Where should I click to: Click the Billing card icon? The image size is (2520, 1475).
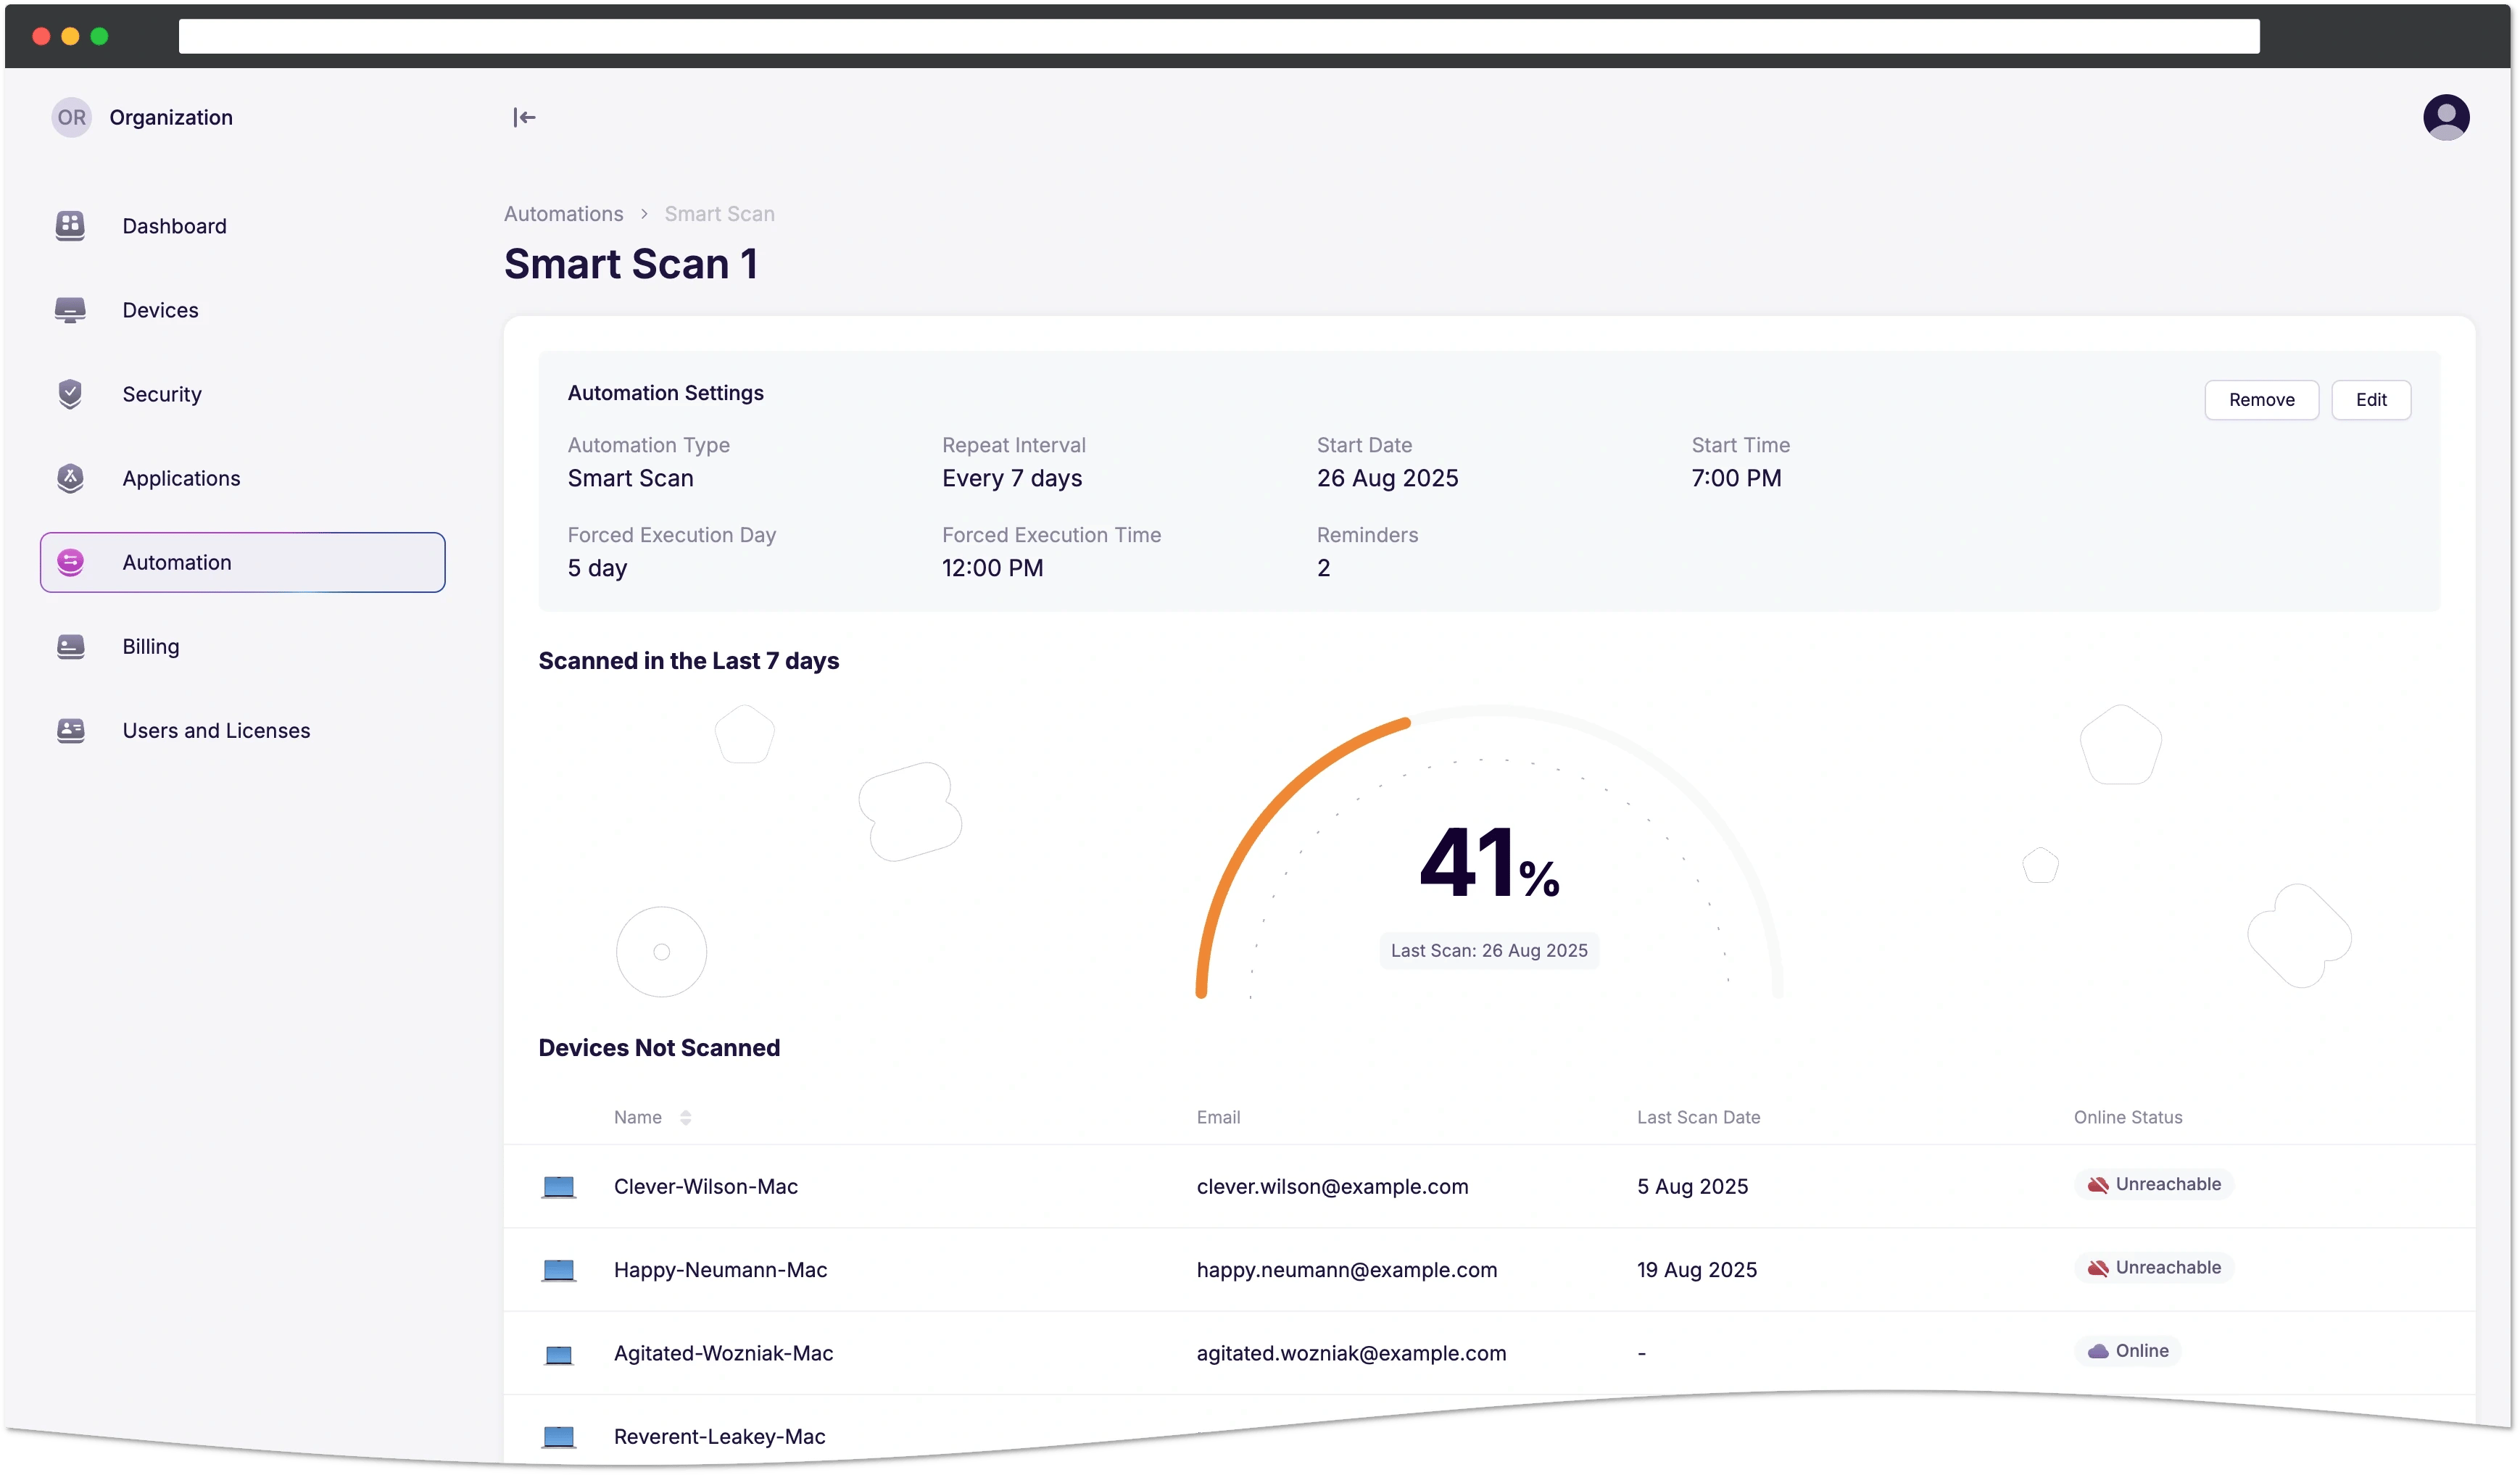[x=70, y=646]
